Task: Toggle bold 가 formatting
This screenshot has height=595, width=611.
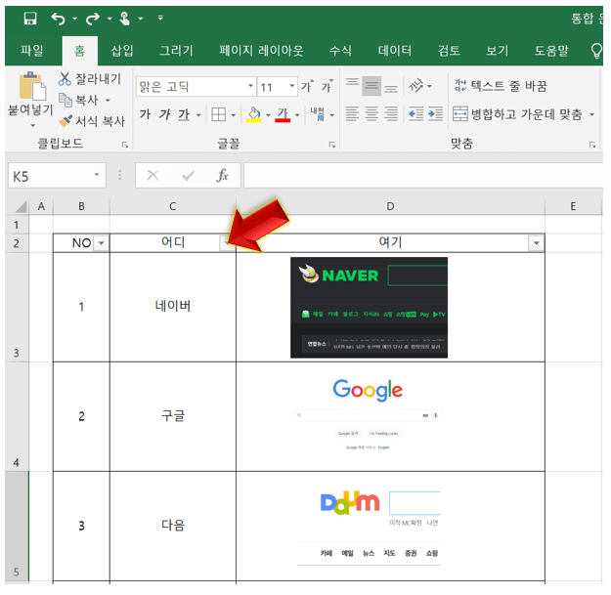Action: (145, 114)
